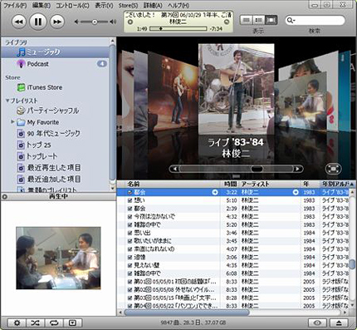Open the Podcast library
This screenshot has height=330, width=357.
coord(55,64)
